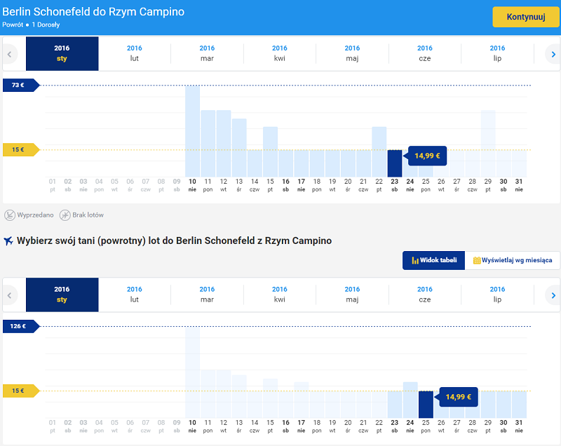This screenshot has height=446, width=561.
Task: Go to next months in return month selector
Action: tap(553, 295)
